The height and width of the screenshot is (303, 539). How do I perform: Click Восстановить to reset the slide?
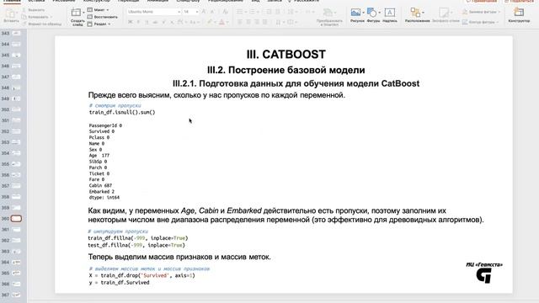(103, 17)
